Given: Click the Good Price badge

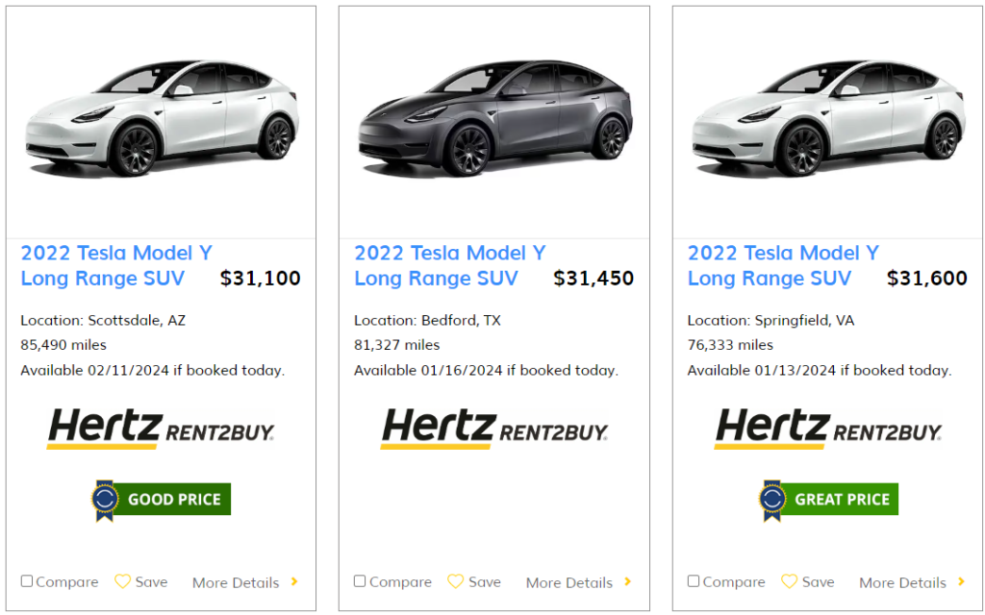Looking at the screenshot, I should tap(161, 500).
